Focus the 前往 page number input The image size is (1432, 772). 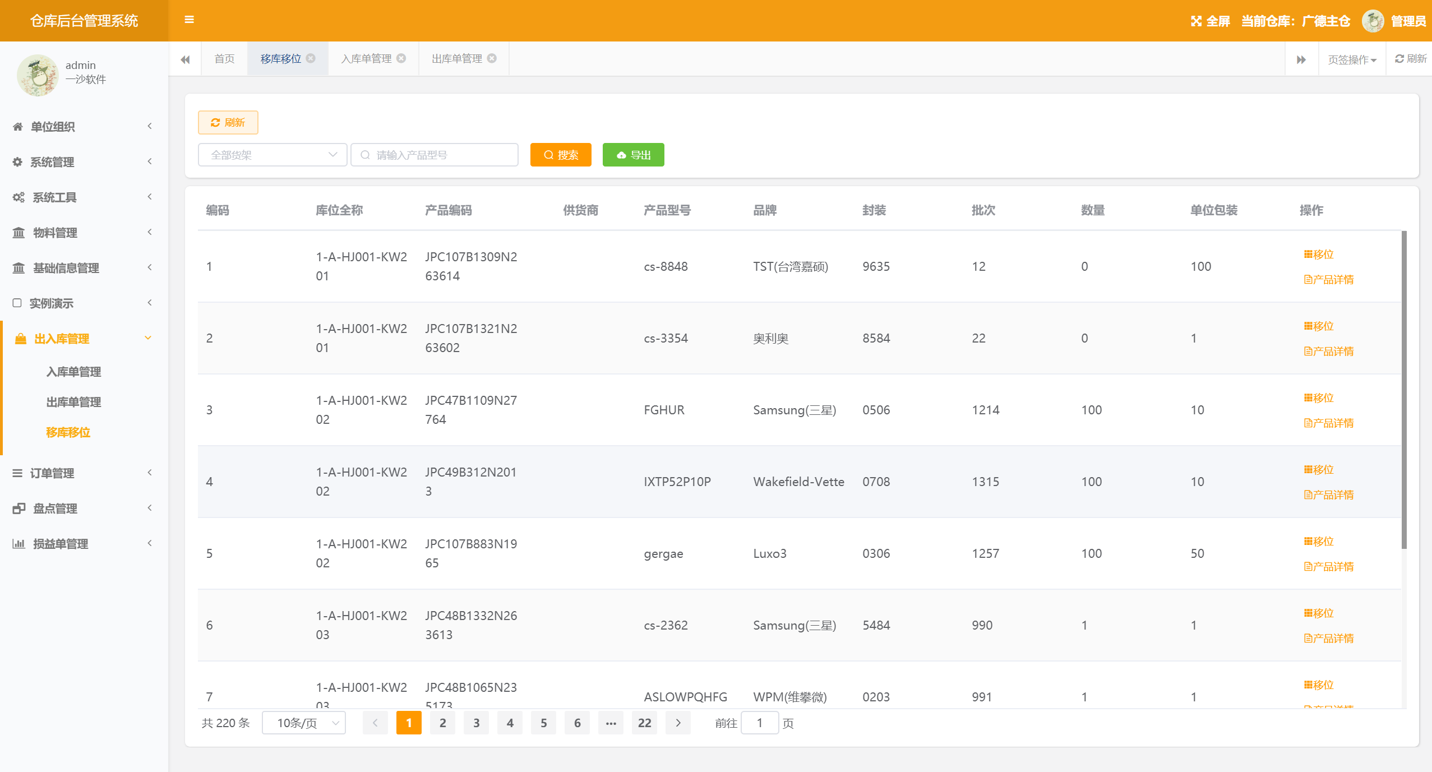[760, 723]
